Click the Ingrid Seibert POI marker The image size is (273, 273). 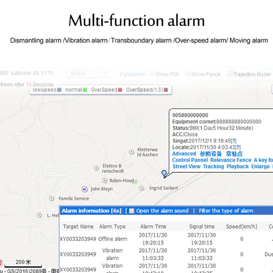pos(141,188)
